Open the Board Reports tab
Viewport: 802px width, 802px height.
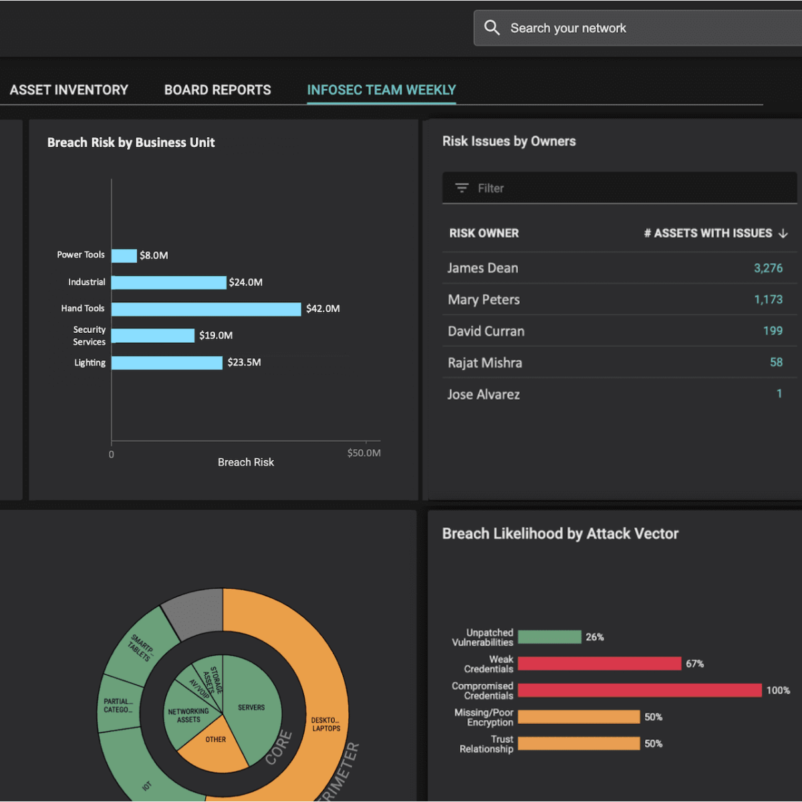pos(217,90)
